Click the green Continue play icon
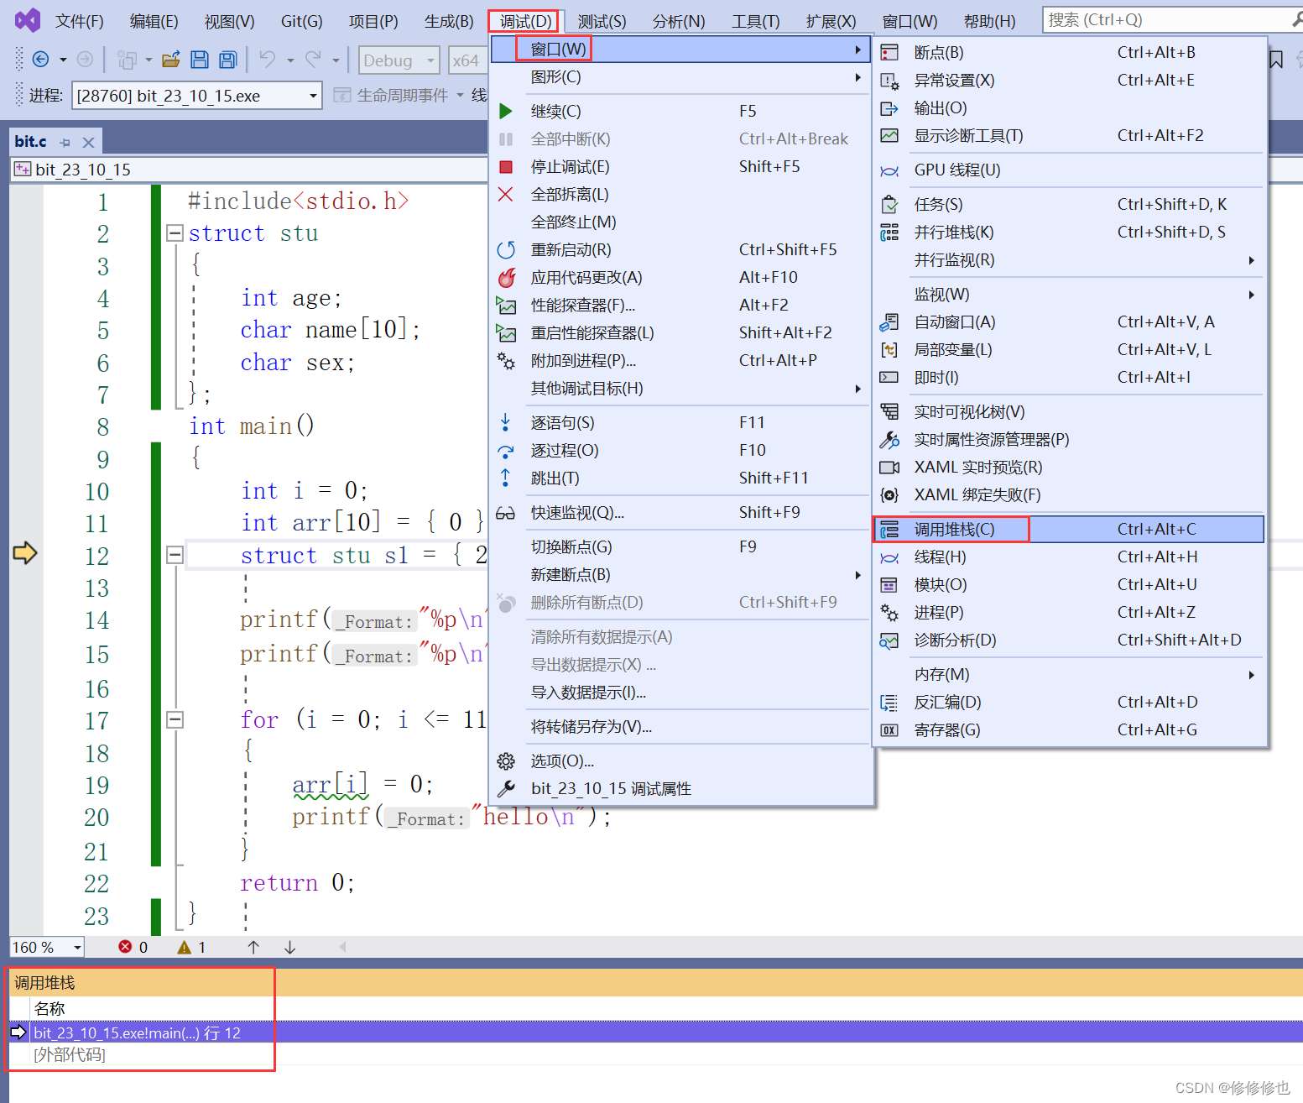The image size is (1303, 1103). pyautogui.click(x=506, y=112)
